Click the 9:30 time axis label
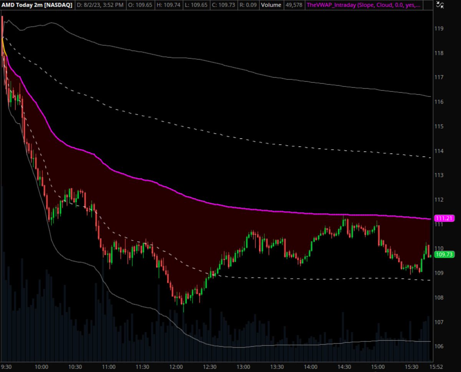Image resolution: width=461 pixels, height=372 pixels. click(x=7, y=367)
